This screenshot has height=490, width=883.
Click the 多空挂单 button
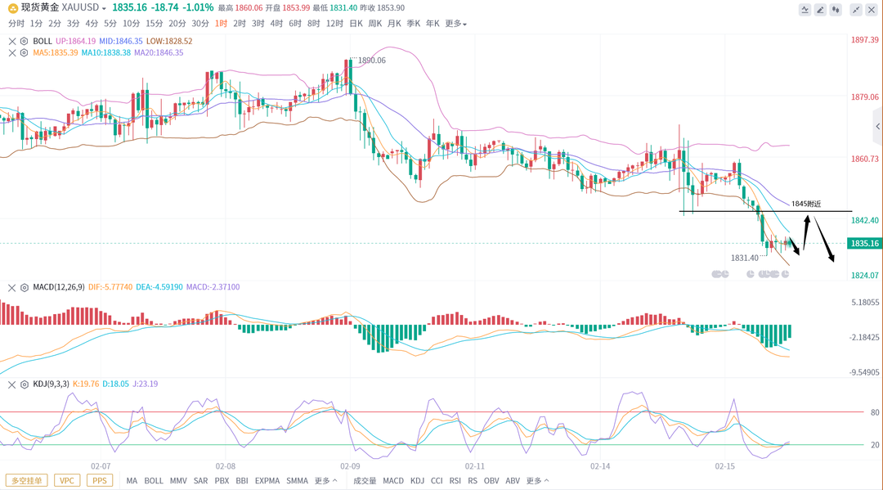26,481
